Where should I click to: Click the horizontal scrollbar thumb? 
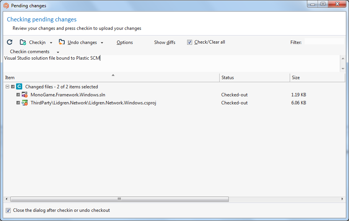119,199
